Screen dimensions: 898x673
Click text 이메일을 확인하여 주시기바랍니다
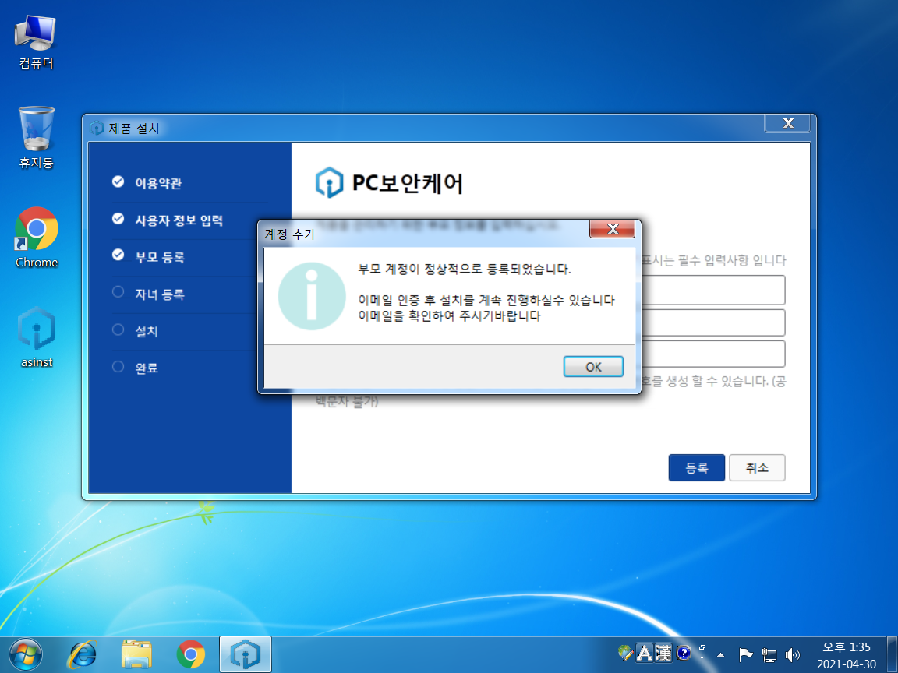[450, 316]
